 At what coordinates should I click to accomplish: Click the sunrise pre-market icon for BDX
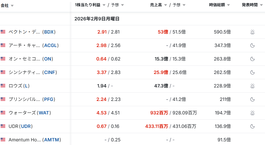point(252,32)
